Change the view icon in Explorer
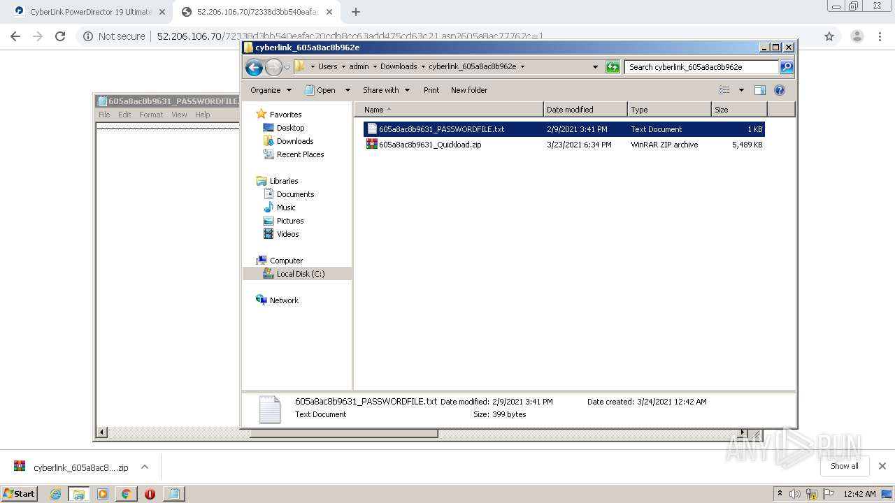Screen dimensions: 895x503 (724, 90)
